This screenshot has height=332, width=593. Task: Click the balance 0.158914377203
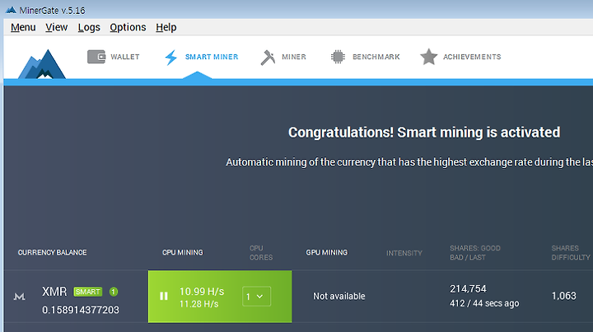(81, 310)
